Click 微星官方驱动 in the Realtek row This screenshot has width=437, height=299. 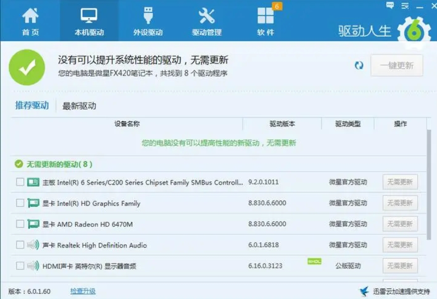coord(348,245)
